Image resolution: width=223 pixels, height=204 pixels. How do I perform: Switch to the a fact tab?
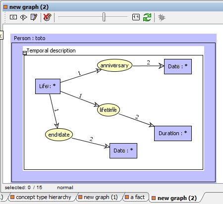click(x=135, y=197)
